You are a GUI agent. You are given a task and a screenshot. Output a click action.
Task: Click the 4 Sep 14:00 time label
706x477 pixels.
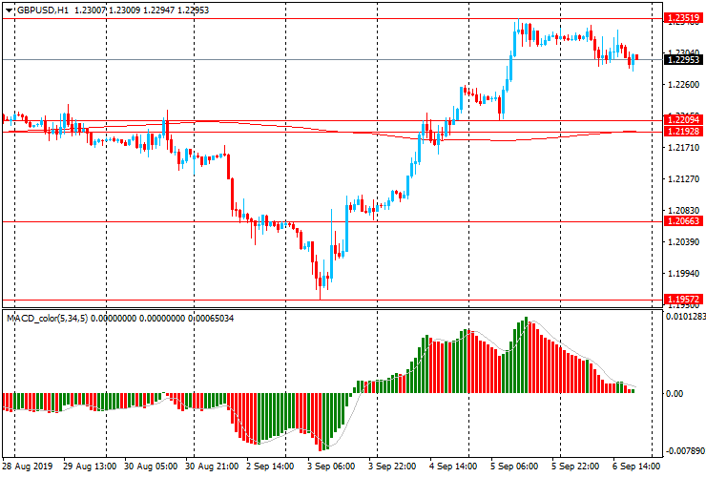tap(453, 467)
